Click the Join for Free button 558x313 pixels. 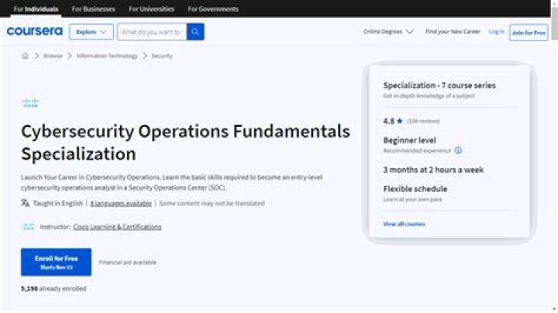pyautogui.click(x=529, y=33)
